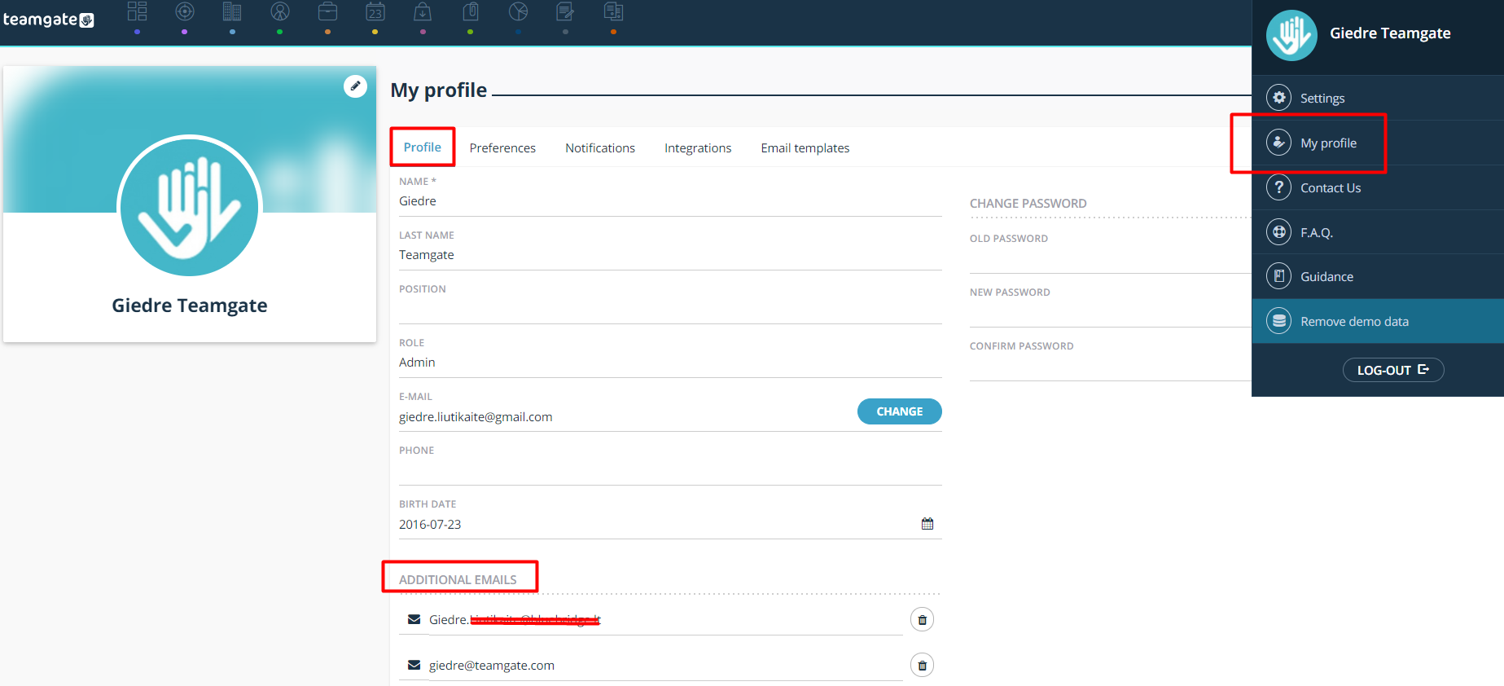Open Contact Us menu entry
The width and height of the screenshot is (1504, 686).
(x=1378, y=187)
